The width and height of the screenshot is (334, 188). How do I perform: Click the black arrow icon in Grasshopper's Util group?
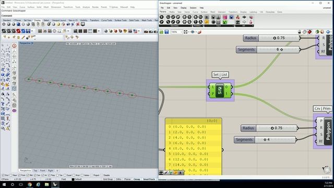coord(244,17)
